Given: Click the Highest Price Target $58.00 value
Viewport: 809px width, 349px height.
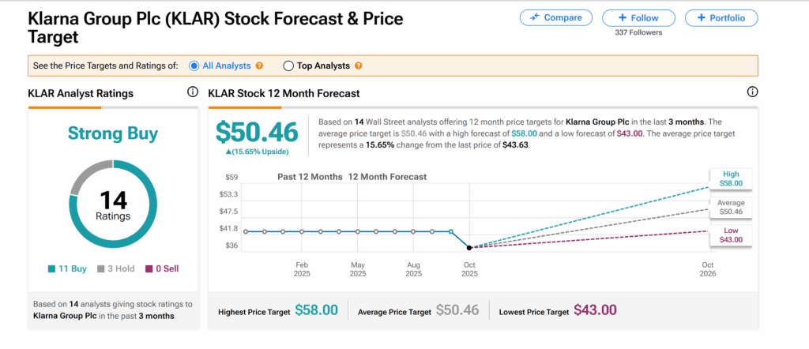Looking at the screenshot, I should [x=316, y=310].
